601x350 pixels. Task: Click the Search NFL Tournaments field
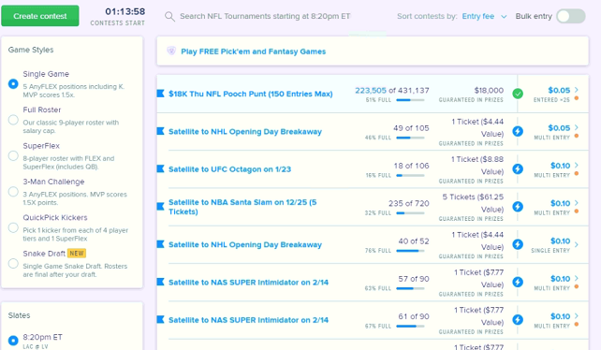point(265,16)
